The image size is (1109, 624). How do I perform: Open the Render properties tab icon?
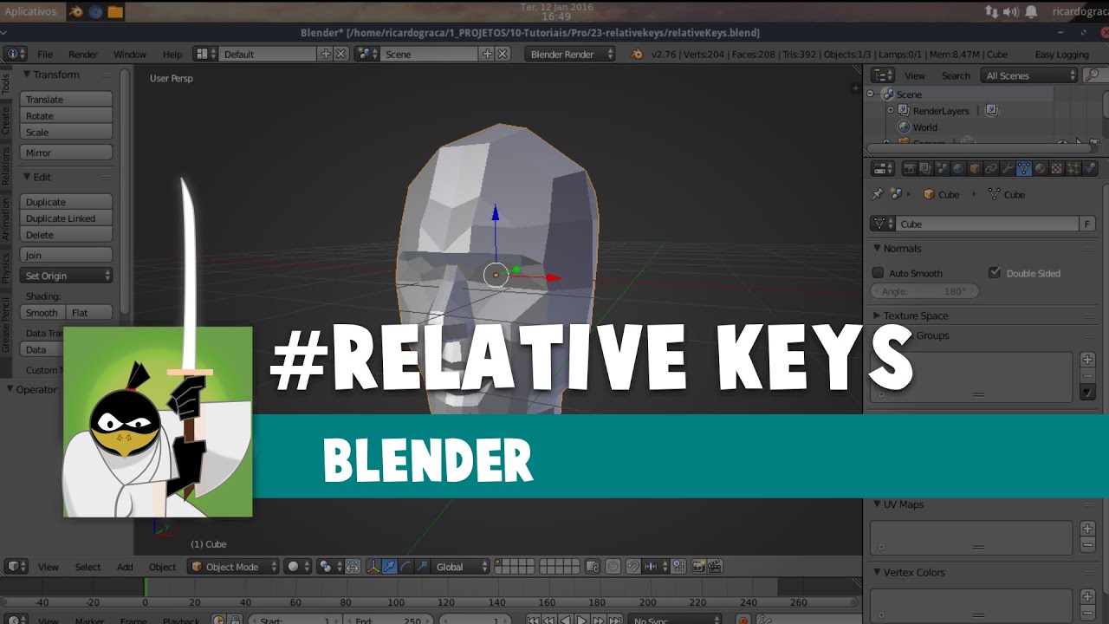910,169
